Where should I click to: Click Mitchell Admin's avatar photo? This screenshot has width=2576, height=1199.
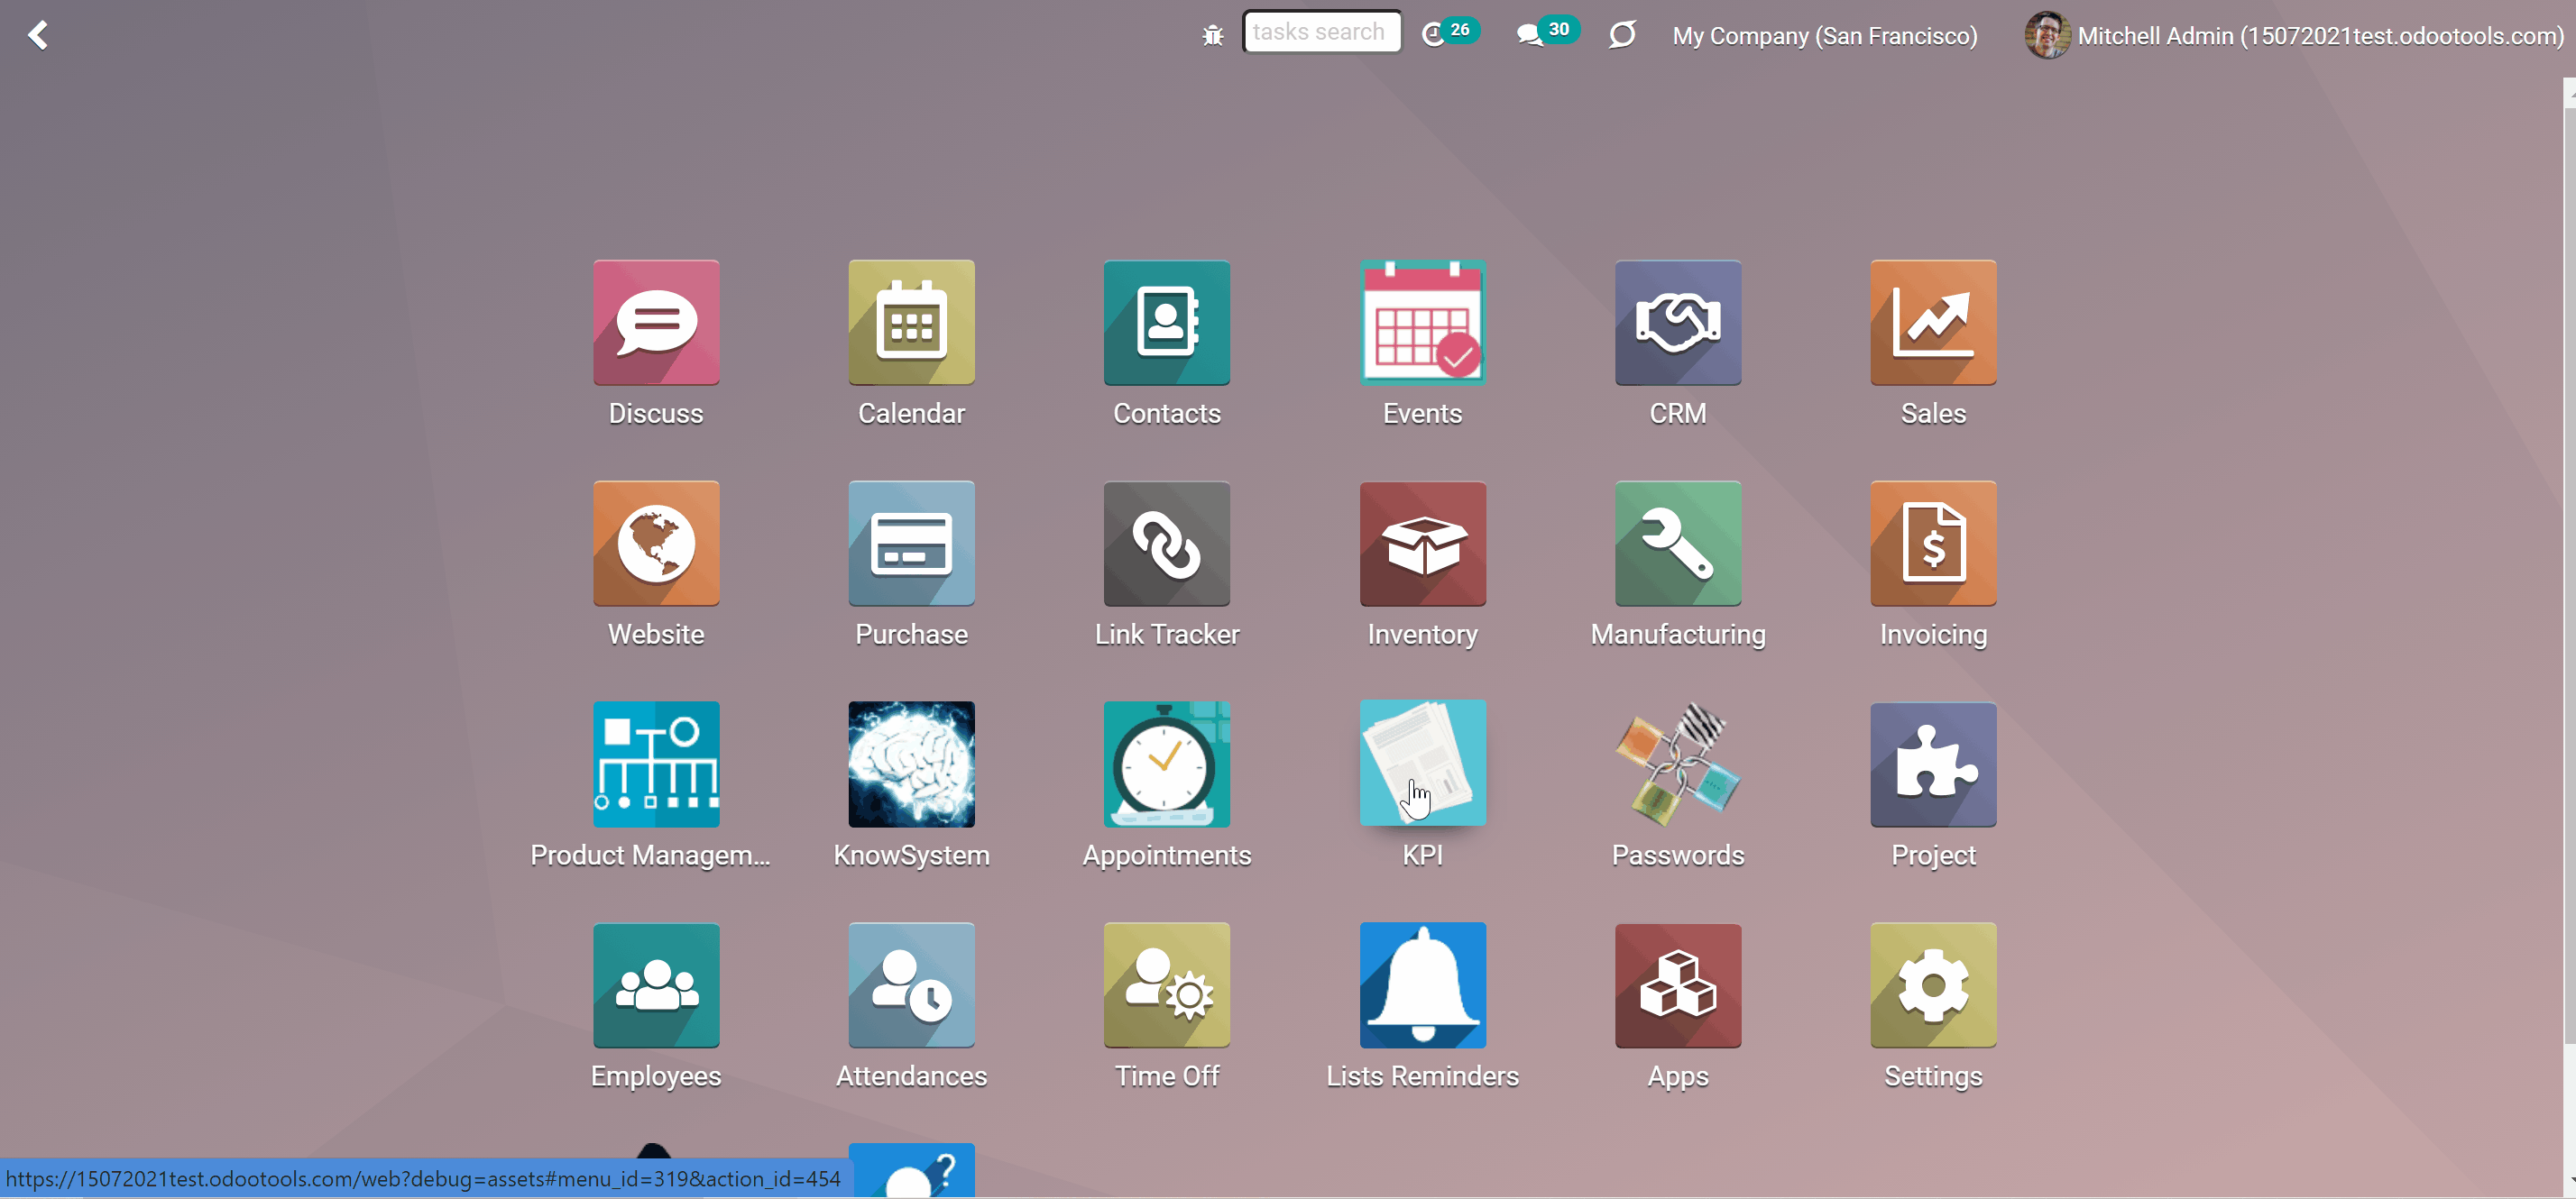[2047, 36]
